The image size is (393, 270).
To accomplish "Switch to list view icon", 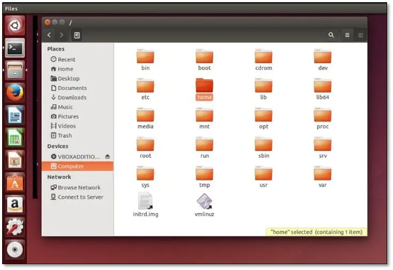I will 347,35.
